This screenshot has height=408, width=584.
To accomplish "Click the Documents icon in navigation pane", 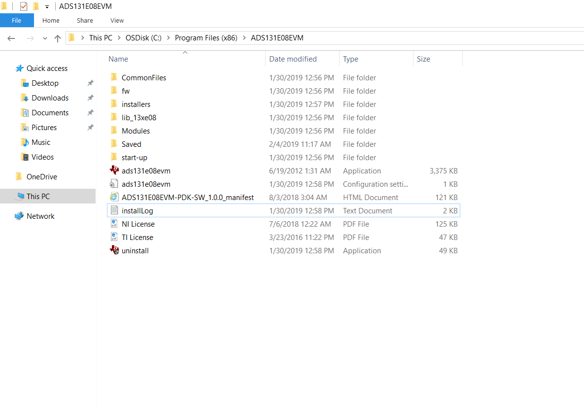I will point(25,113).
